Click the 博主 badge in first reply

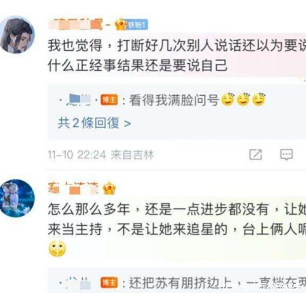pyautogui.click(x=109, y=100)
